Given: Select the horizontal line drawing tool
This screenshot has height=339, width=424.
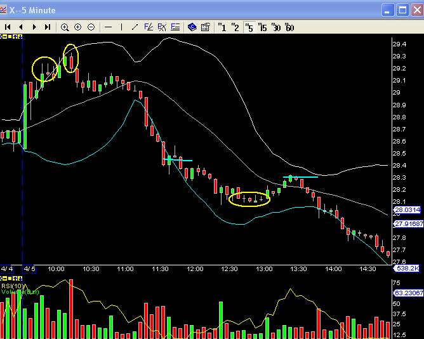Looking at the screenshot, I should pos(108,27).
